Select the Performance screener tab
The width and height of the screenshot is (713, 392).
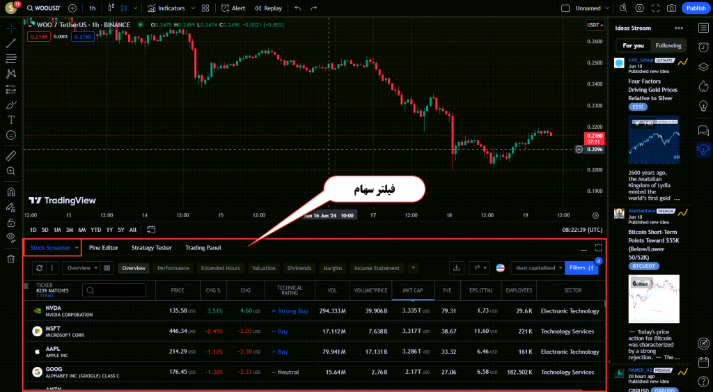coord(173,268)
